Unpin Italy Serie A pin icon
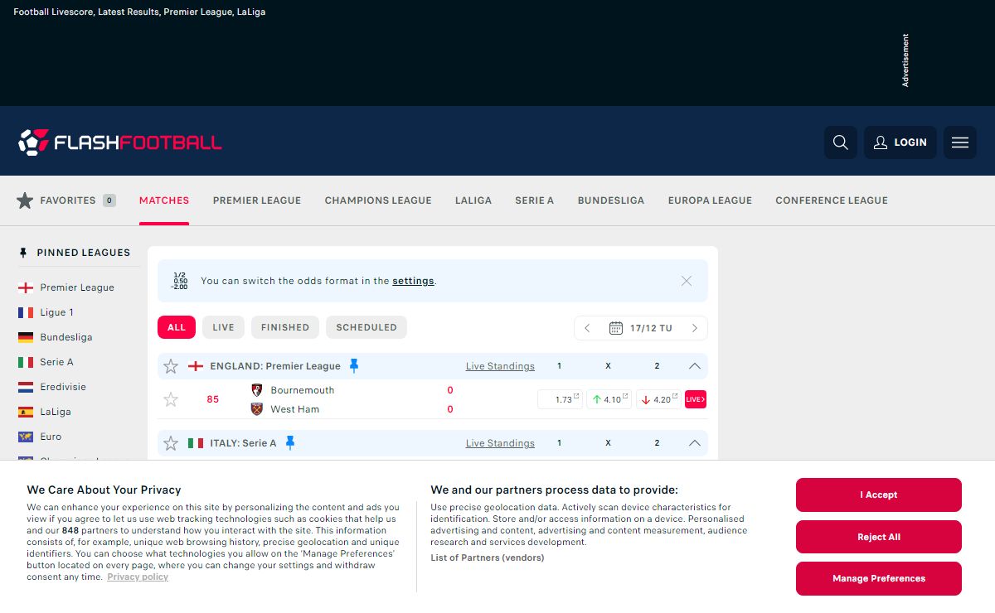 click(290, 443)
